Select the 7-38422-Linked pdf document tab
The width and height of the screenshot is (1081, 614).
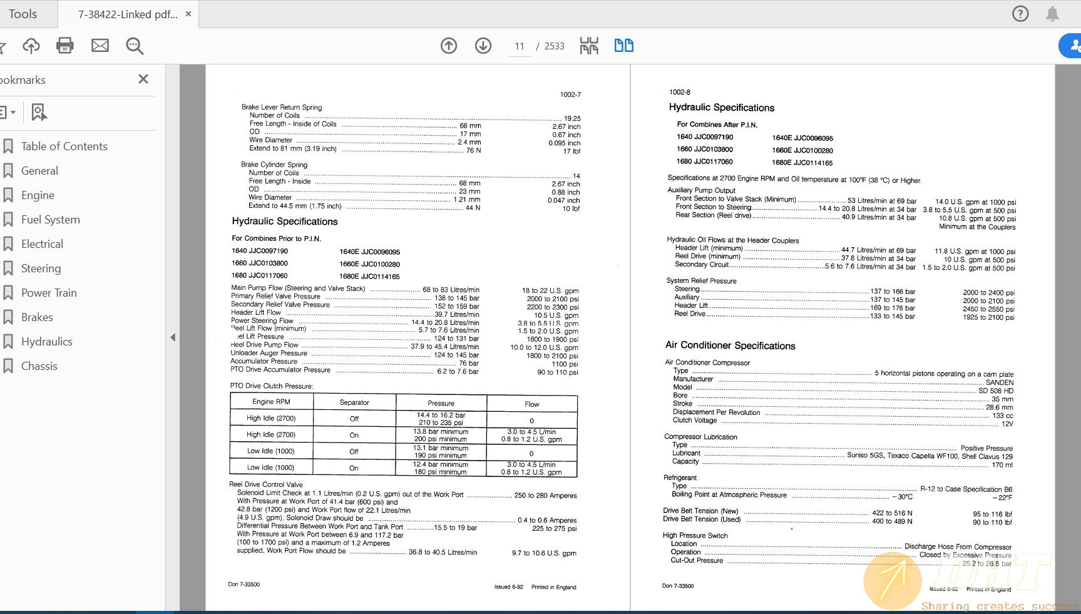pos(128,14)
